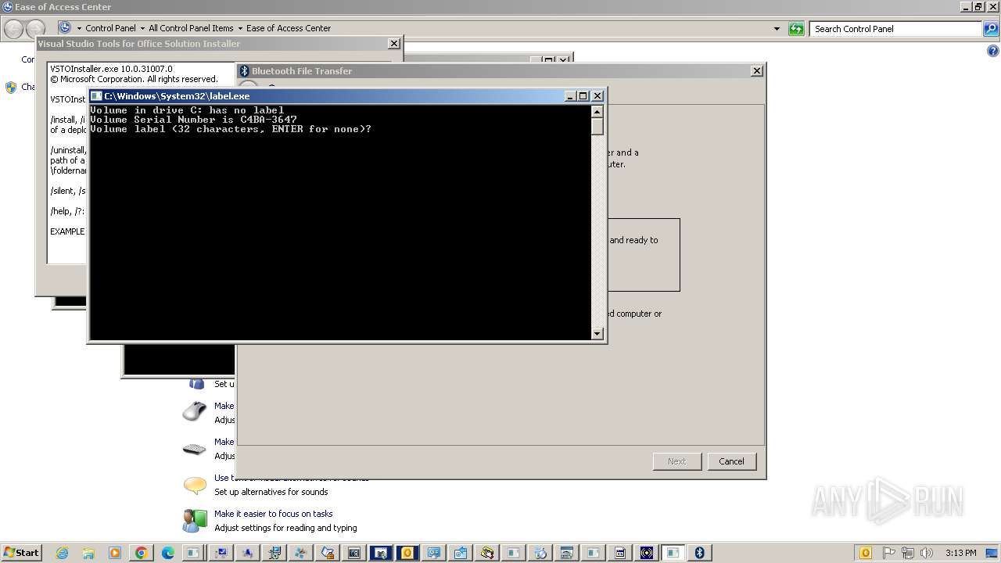Open the Start menu

coord(21,553)
